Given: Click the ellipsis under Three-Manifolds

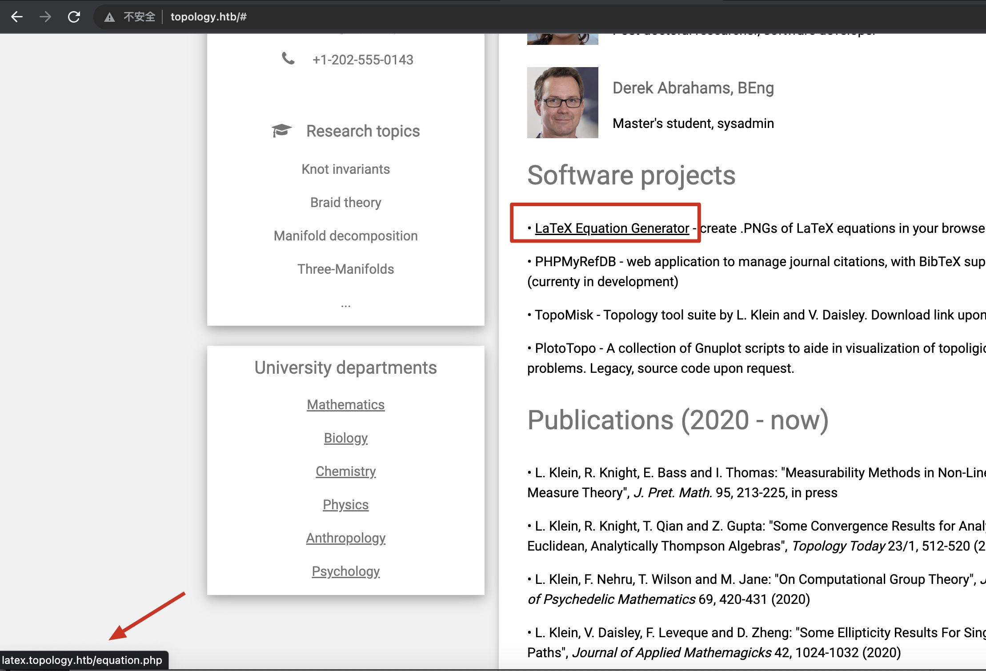Looking at the screenshot, I should pos(345,304).
